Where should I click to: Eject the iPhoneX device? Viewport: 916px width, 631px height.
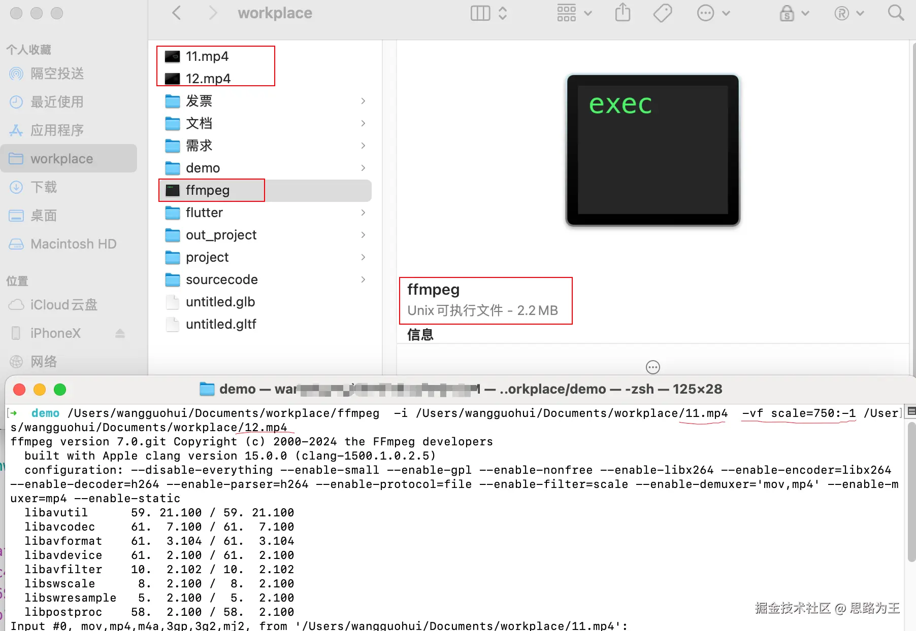[120, 333]
